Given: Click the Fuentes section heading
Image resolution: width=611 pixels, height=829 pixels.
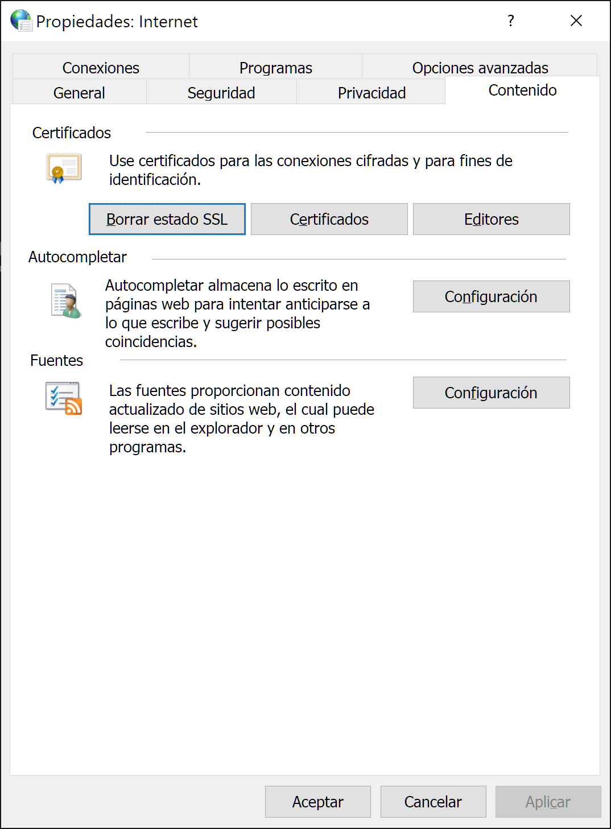Looking at the screenshot, I should coord(56,361).
